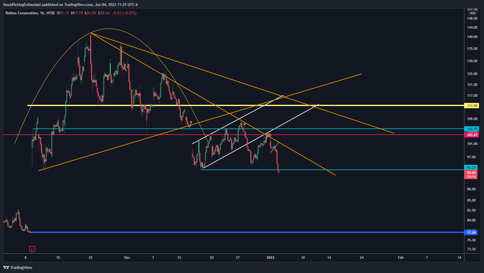This screenshot has width=484, height=273.
Task: Click the 1h interval label
Action: pos(42,13)
